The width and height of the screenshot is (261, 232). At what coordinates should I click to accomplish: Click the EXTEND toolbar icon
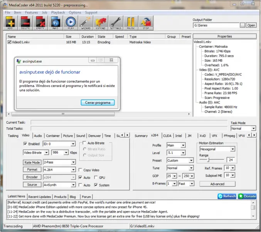click(x=101, y=23)
